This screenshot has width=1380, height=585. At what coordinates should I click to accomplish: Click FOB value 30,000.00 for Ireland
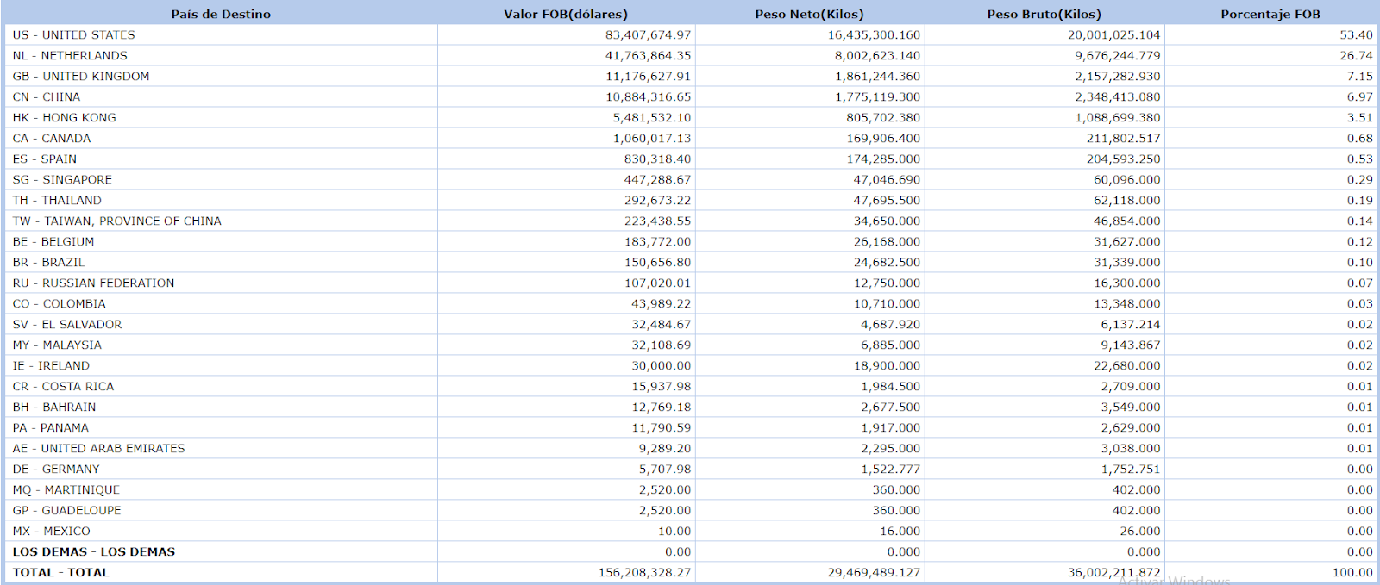(x=661, y=365)
